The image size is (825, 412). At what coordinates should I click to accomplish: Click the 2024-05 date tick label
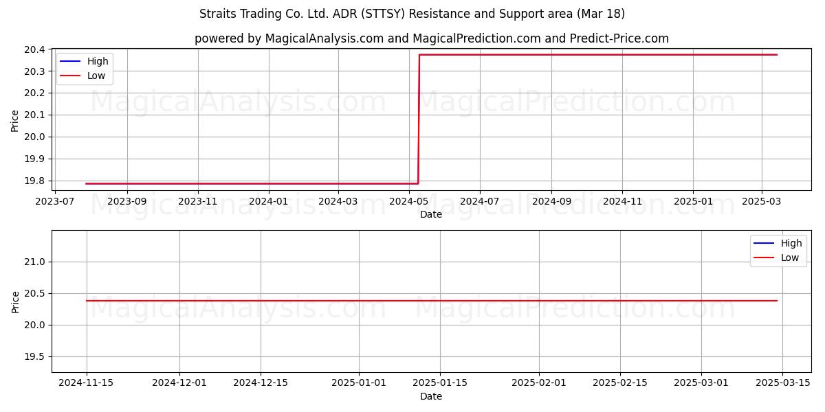[409, 202]
